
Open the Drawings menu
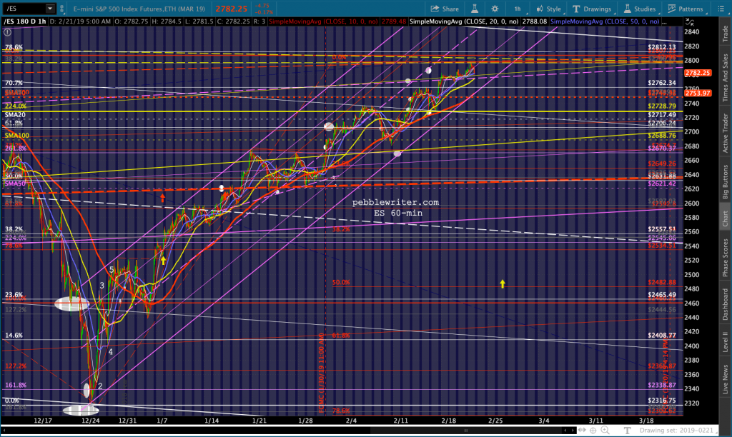[x=592, y=9]
